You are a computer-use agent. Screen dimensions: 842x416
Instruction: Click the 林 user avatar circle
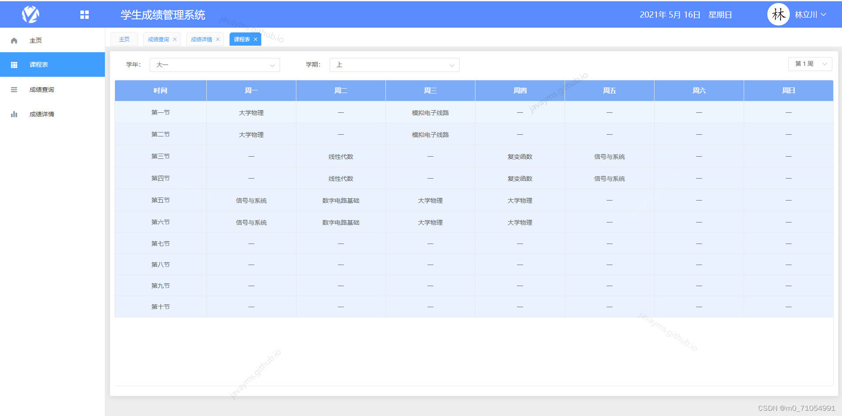[x=778, y=14]
